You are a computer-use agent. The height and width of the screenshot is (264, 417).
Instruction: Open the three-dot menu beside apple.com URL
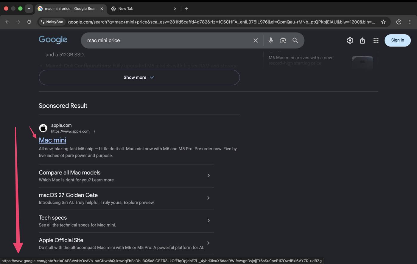[x=95, y=132]
